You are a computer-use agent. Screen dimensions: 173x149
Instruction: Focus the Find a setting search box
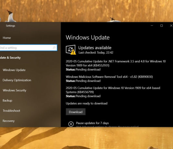coord(29,48)
